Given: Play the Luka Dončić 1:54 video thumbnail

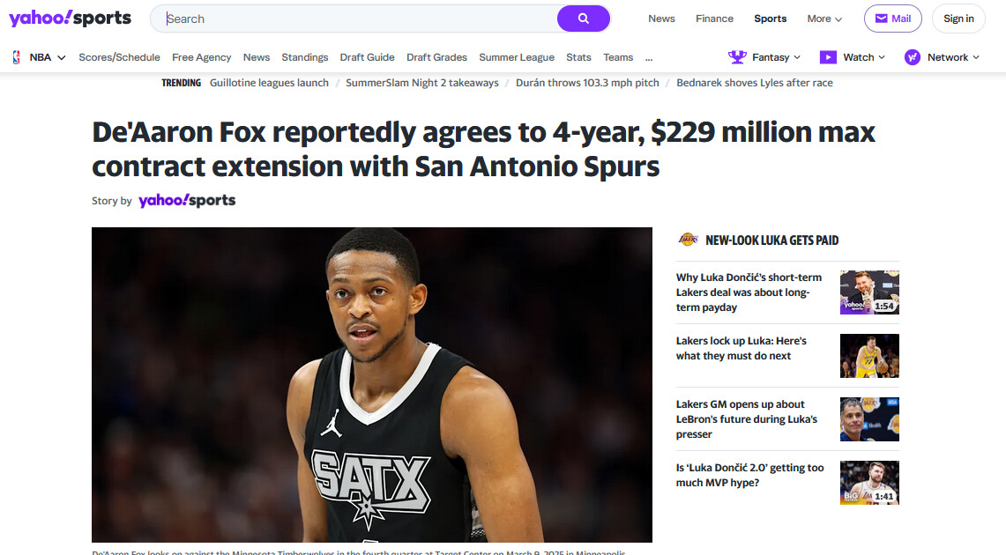Looking at the screenshot, I should 868,292.
